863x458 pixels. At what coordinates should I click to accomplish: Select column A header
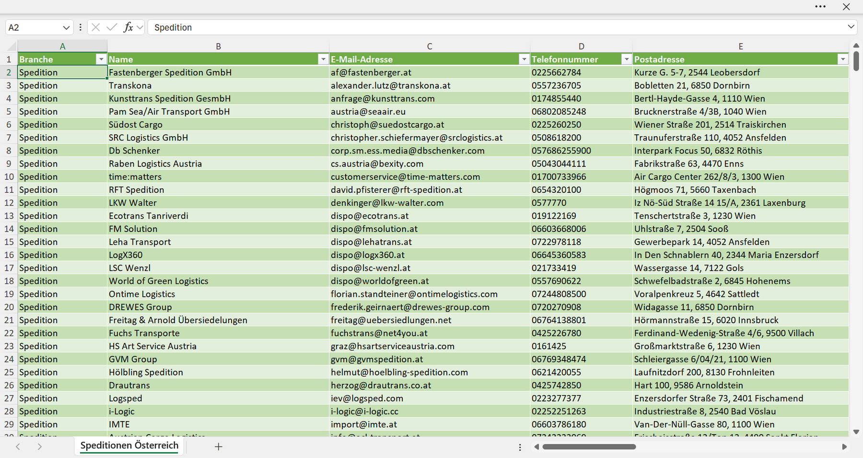coord(62,46)
